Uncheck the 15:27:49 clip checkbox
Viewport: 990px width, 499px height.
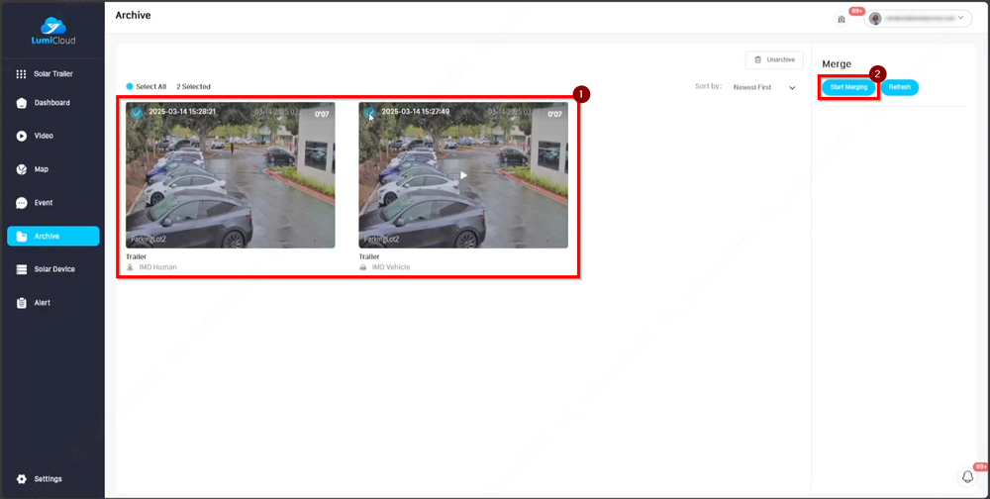click(x=369, y=113)
